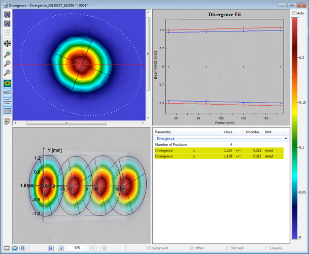Click the zoom out magnifier icon
The height and width of the screenshot is (254, 309).
click(7, 63)
